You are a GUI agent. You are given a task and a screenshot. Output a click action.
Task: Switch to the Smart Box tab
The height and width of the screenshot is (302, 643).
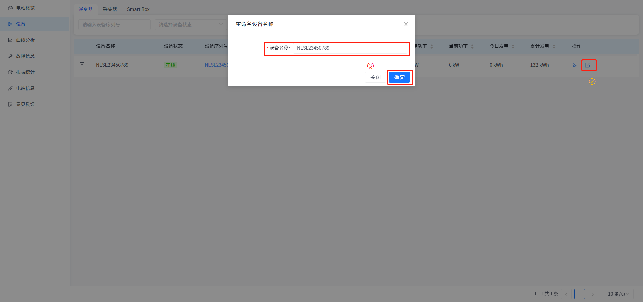point(138,9)
